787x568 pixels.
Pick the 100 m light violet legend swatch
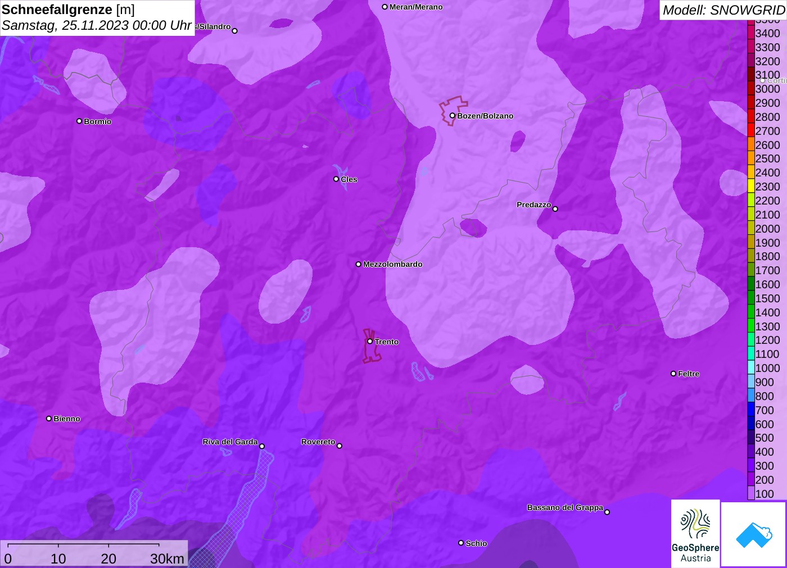point(751,493)
